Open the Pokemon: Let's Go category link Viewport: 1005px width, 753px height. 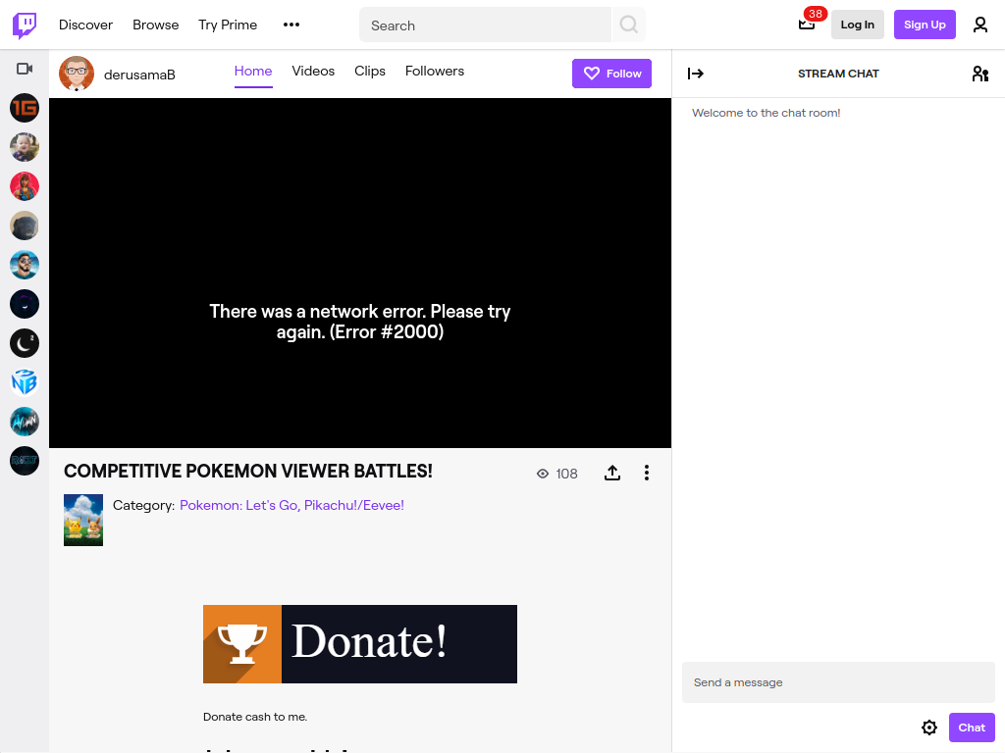(x=291, y=505)
